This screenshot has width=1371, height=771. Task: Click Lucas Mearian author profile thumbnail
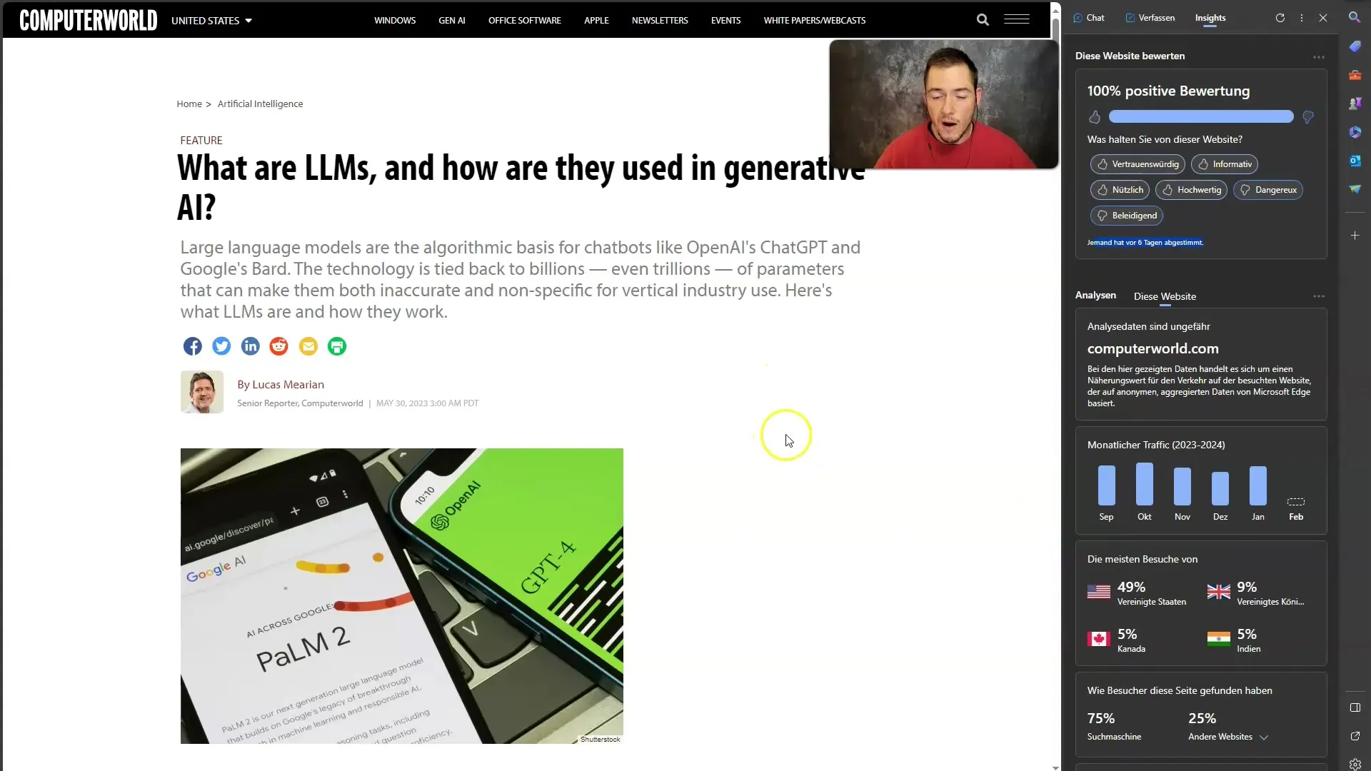[x=201, y=393]
